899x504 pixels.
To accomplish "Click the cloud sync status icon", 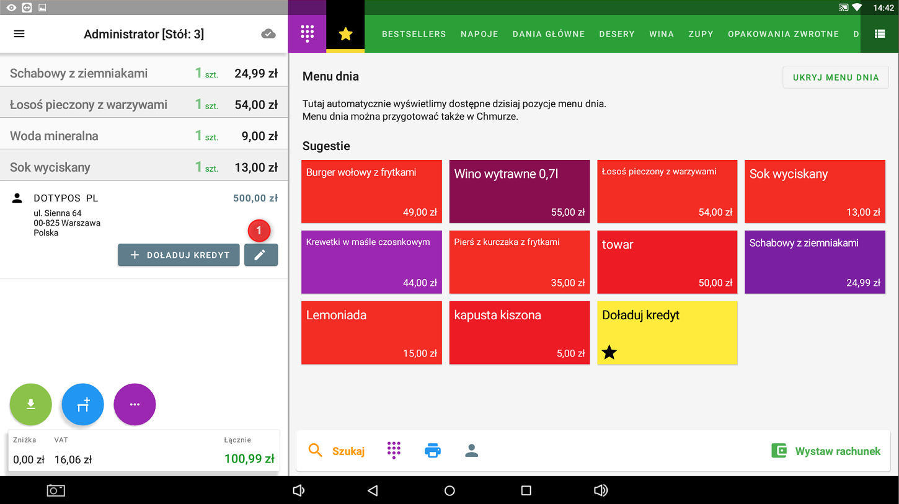I will pyautogui.click(x=268, y=33).
